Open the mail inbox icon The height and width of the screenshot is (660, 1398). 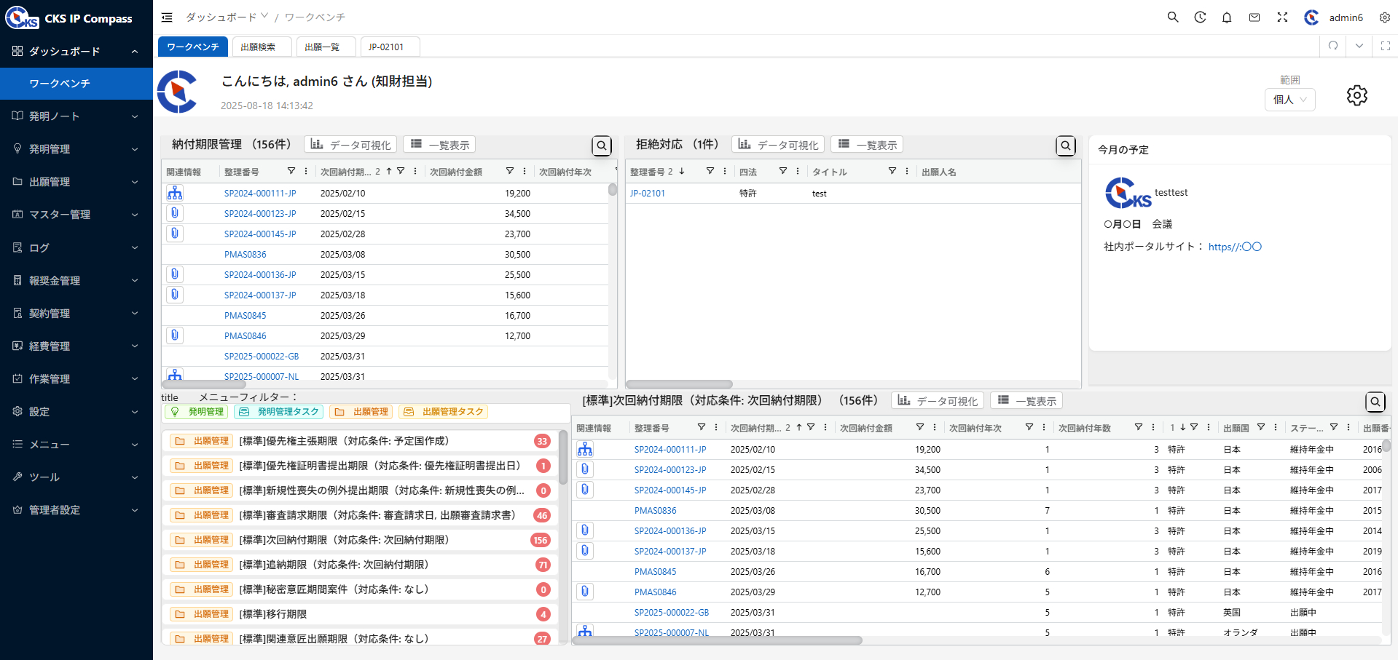tap(1254, 17)
